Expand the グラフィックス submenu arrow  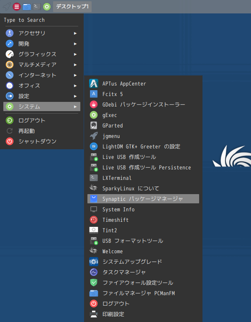pos(75,54)
